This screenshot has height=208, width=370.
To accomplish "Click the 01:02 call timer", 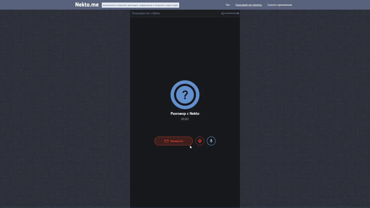I will point(185,119).
